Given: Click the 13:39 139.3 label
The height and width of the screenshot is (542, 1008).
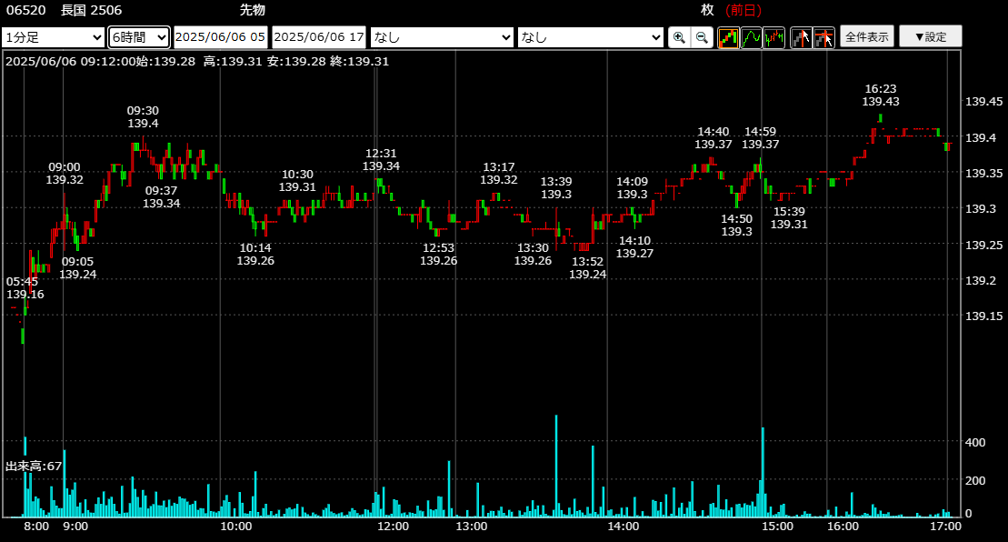Looking at the screenshot, I should pos(556,187).
